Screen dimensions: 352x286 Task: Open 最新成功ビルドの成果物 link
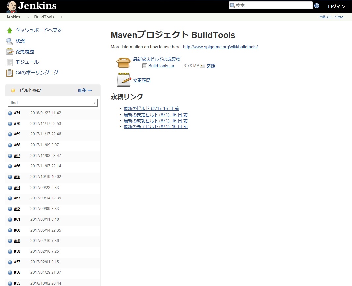pyautogui.click(x=157, y=59)
